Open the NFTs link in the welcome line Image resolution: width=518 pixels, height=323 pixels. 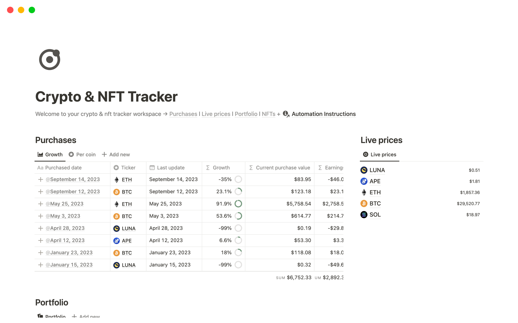(x=268, y=114)
